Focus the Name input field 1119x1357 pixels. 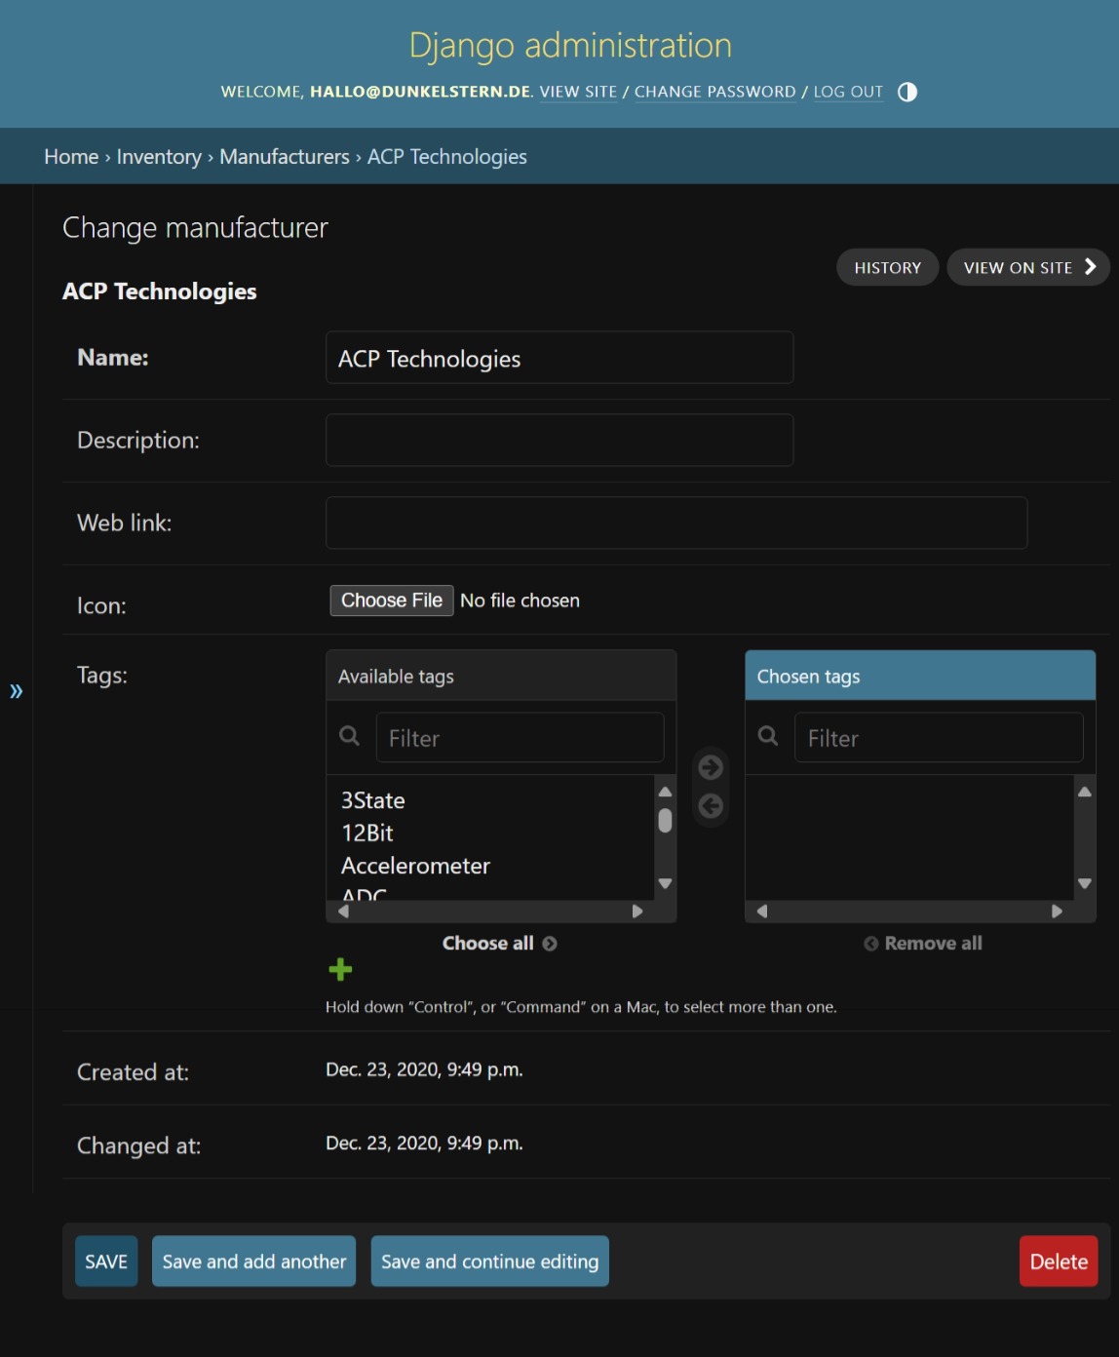[x=559, y=358]
